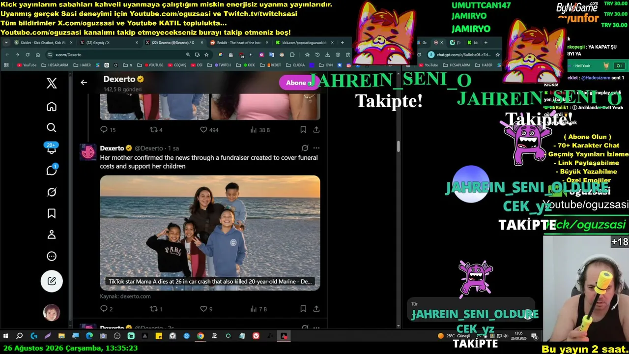Open the three-dot menu on fundraiser post
629x354 pixels.
click(316, 148)
